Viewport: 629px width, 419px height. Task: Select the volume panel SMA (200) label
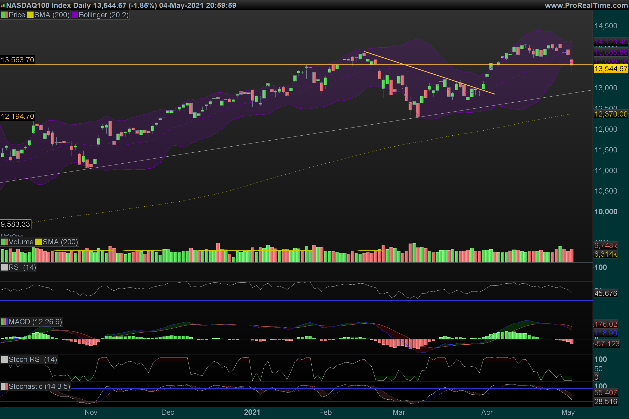tap(60, 242)
